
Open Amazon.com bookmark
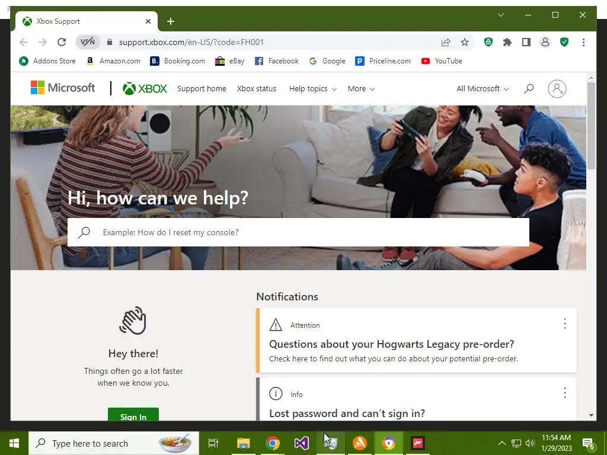(x=113, y=61)
